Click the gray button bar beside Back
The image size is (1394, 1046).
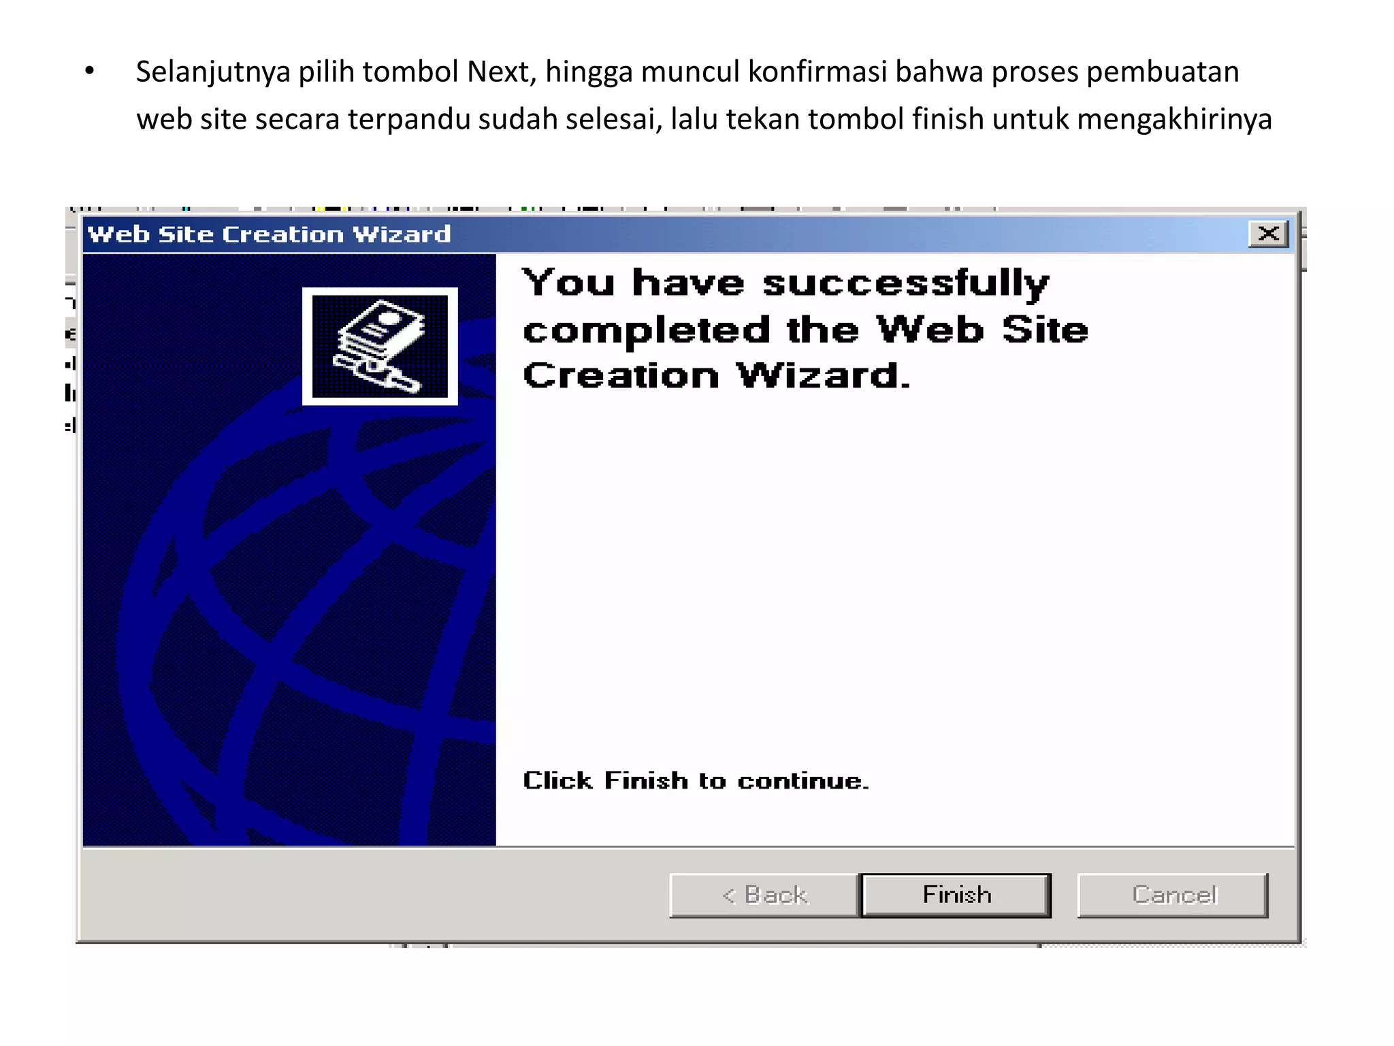(x=374, y=895)
